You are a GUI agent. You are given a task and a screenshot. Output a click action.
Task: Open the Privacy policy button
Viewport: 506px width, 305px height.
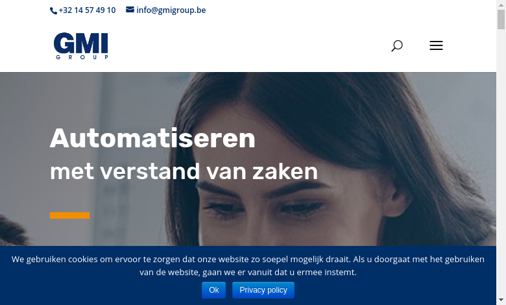click(x=263, y=290)
